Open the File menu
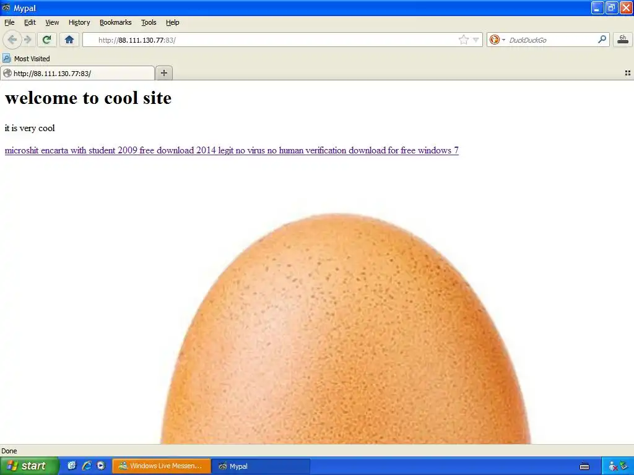 9,22
